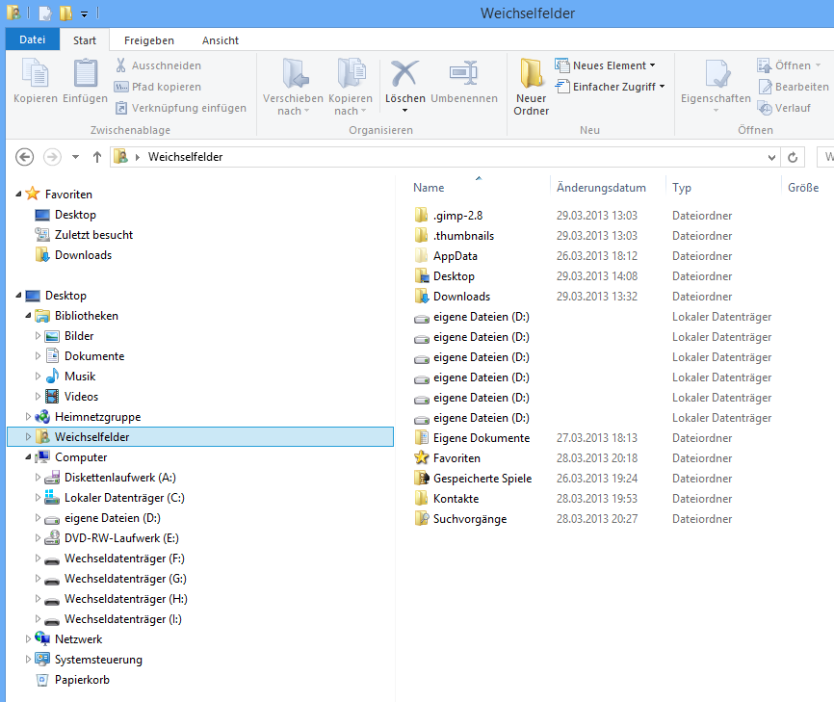Select the .gimp-2.8 folder
This screenshot has width=834, height=702.
coord(458,216)
